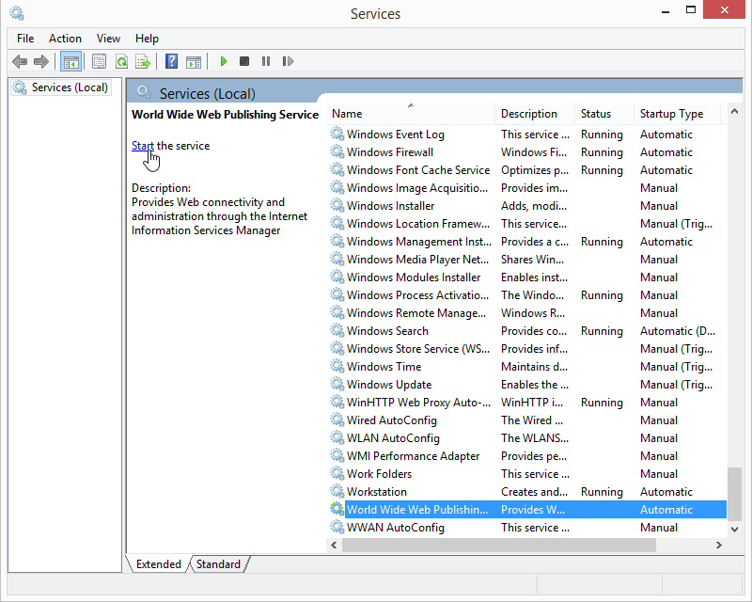Open the Help menu
752x602 pixels.
tap(147, 39)
